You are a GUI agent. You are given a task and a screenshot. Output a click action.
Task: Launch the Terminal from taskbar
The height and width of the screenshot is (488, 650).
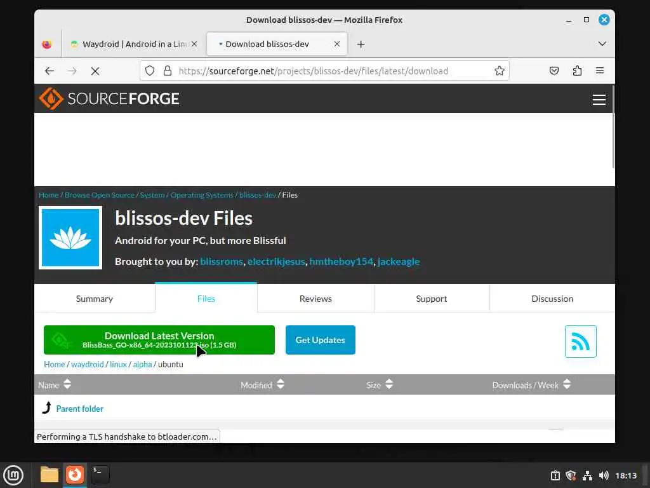point(100,475)
